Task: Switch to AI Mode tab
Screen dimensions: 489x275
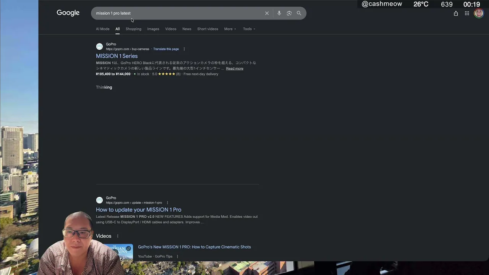Action: coord(103,29)
